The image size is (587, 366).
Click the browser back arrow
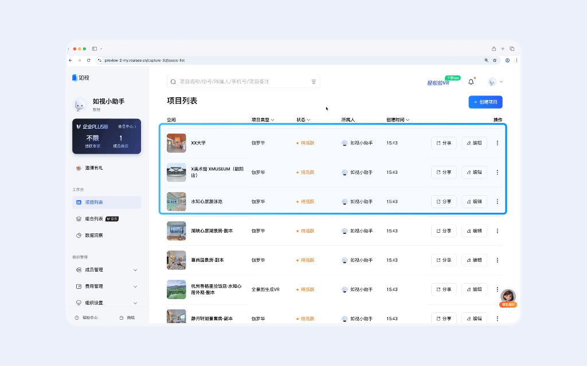click(x=71, y=60)
